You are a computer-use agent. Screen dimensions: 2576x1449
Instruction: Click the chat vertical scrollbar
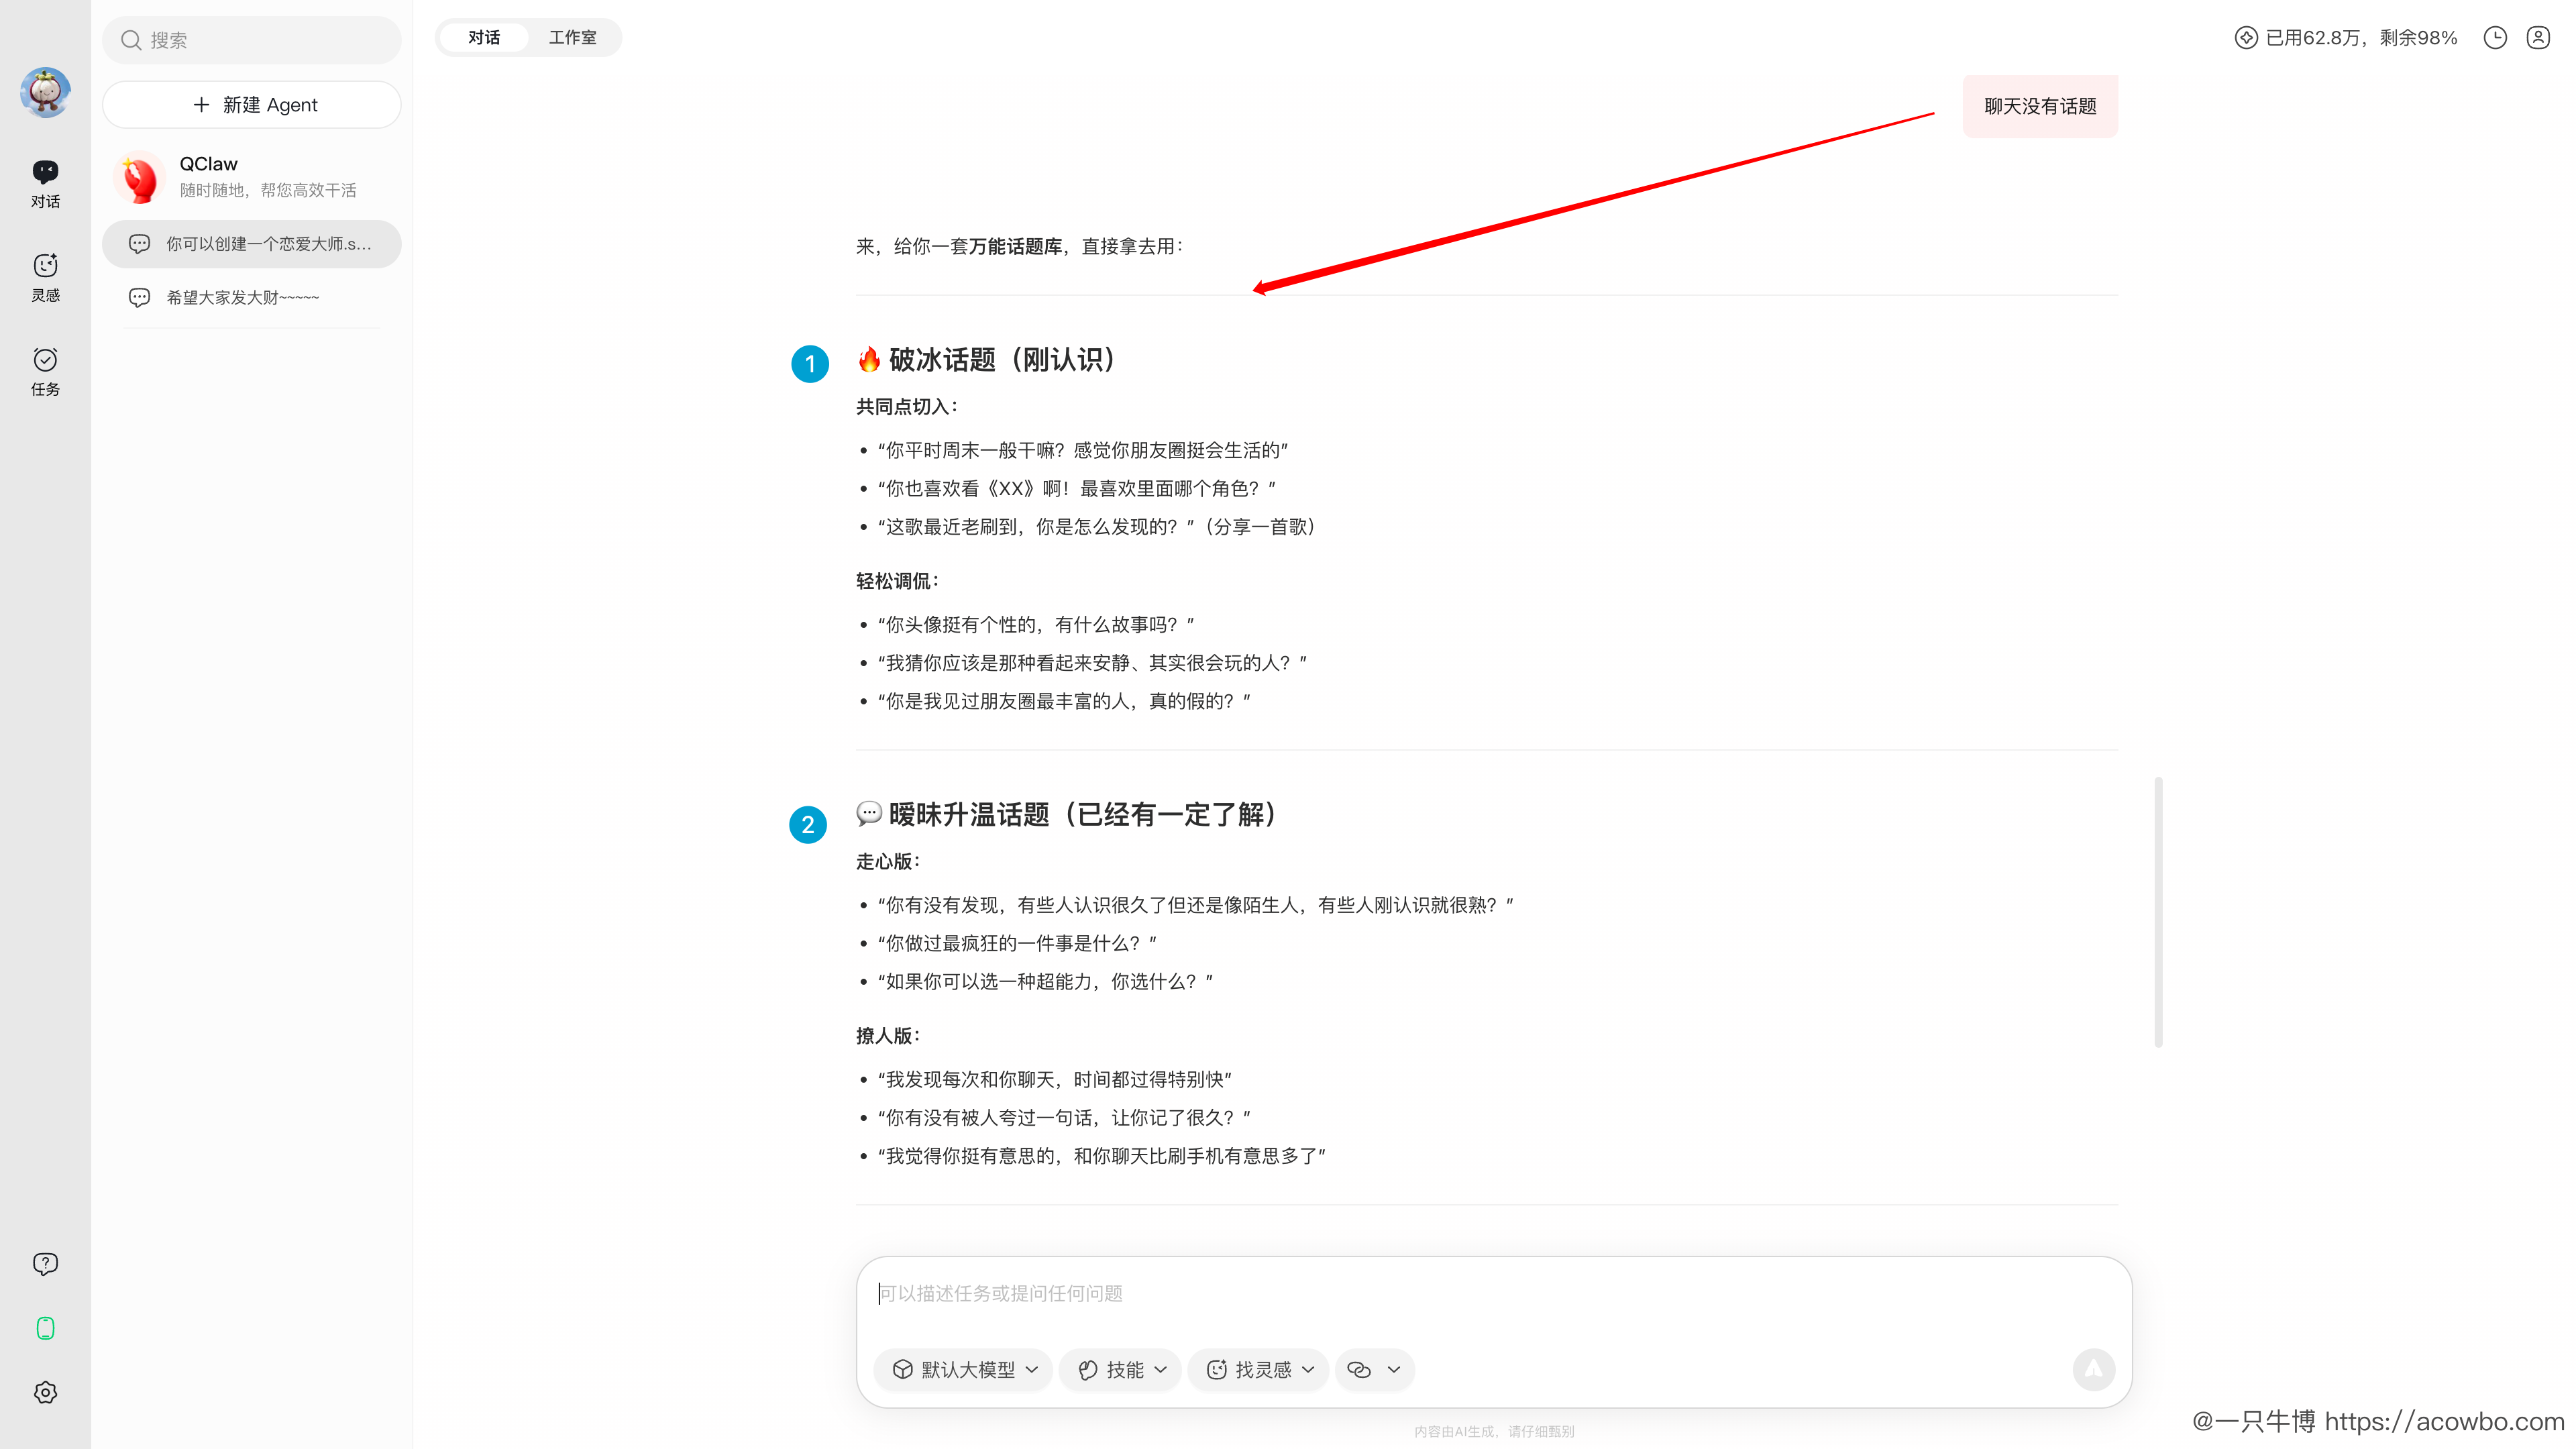pos(2158,911)
